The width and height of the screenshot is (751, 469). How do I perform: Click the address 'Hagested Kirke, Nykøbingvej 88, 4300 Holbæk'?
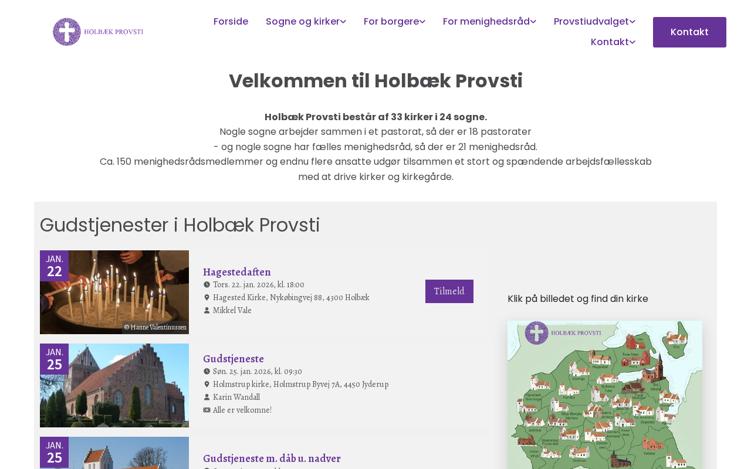tap(291, 298)
